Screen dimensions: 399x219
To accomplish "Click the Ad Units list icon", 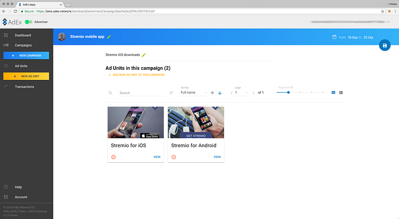I will tap(6, 66).
